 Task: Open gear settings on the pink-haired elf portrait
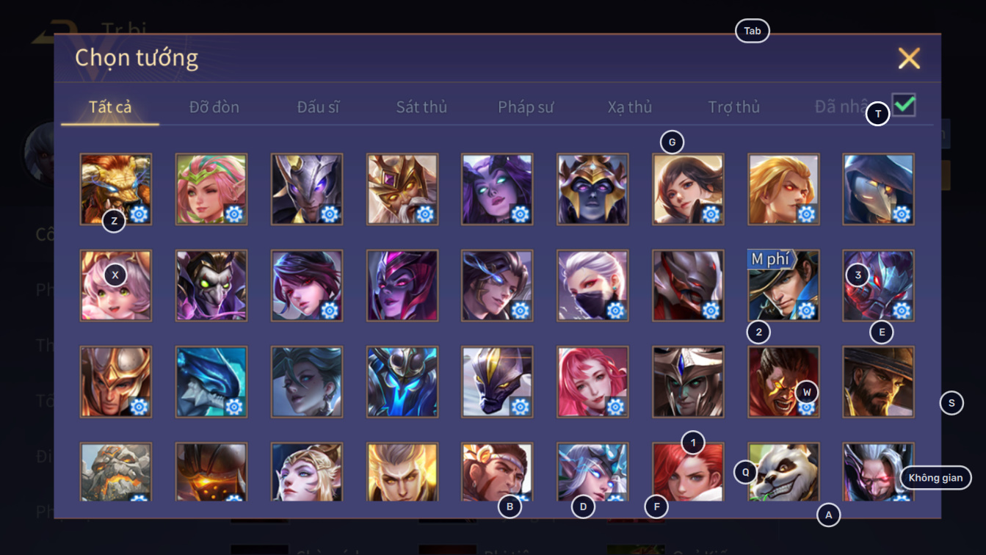click(234, 214)
